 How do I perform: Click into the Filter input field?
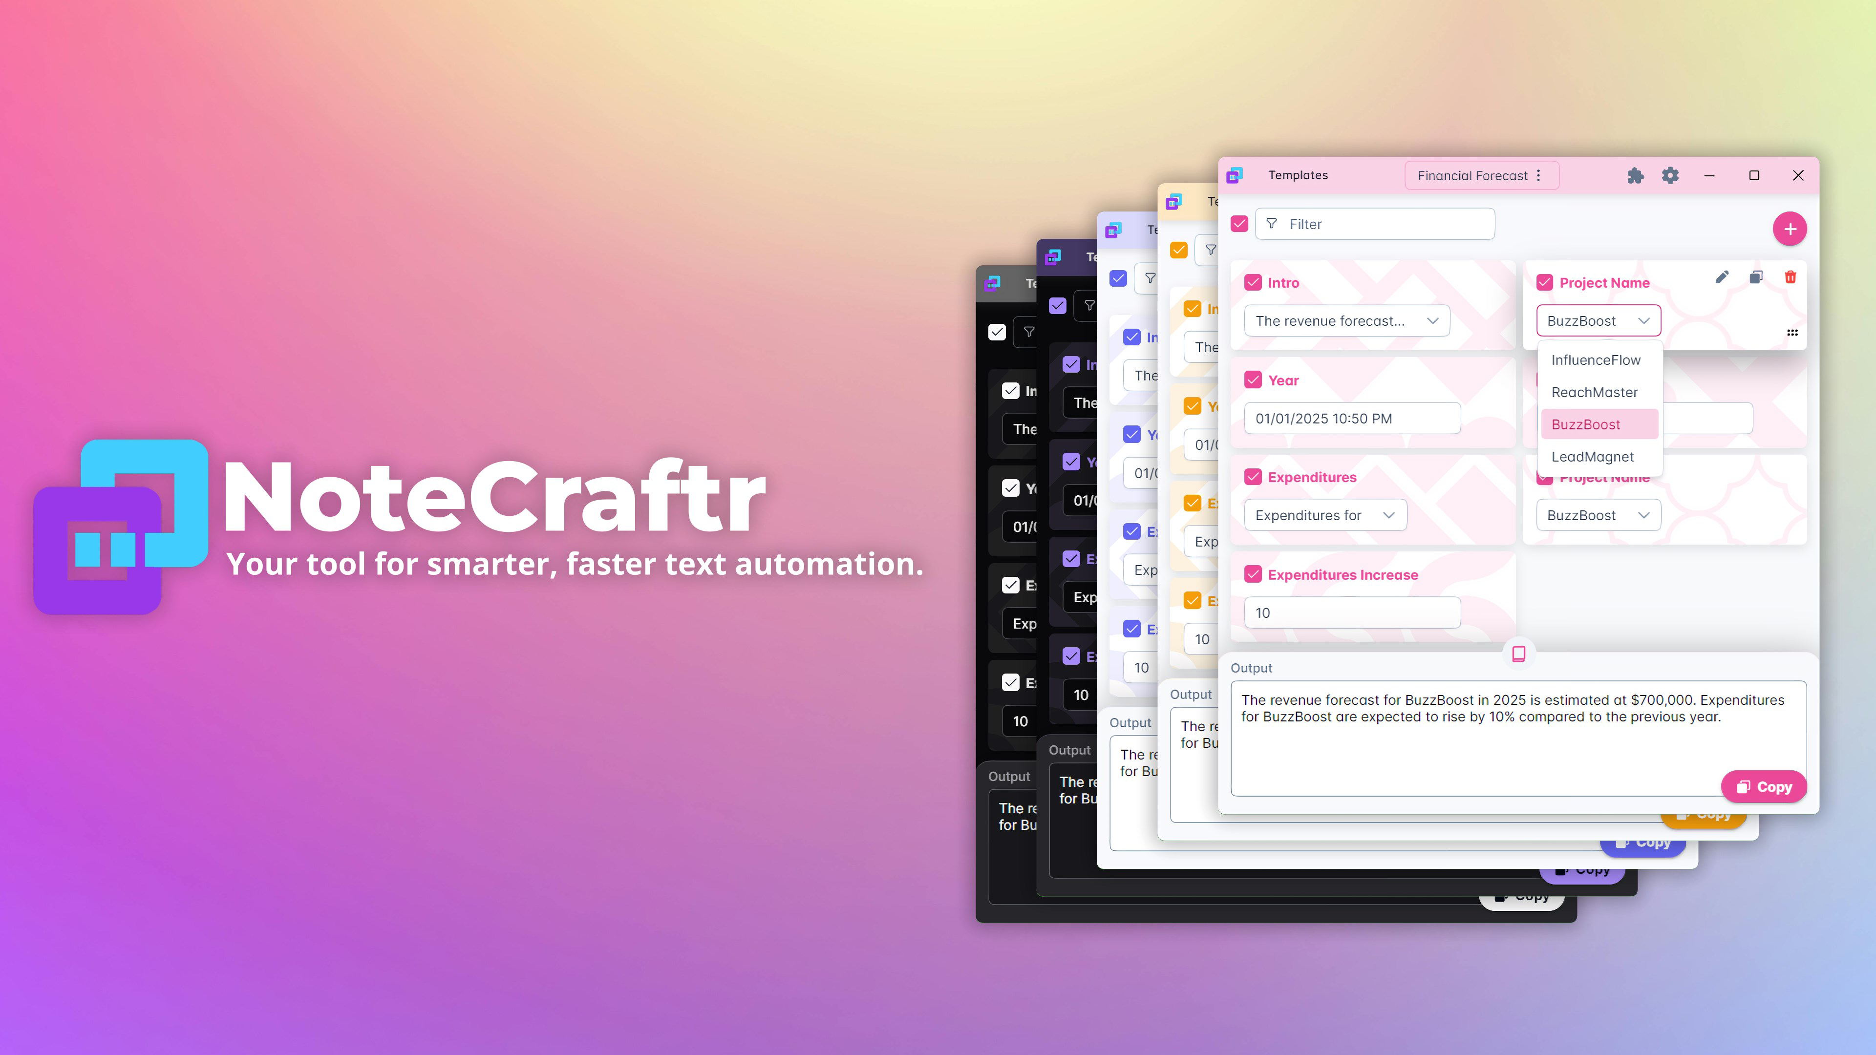click(x=1375, y=224)
